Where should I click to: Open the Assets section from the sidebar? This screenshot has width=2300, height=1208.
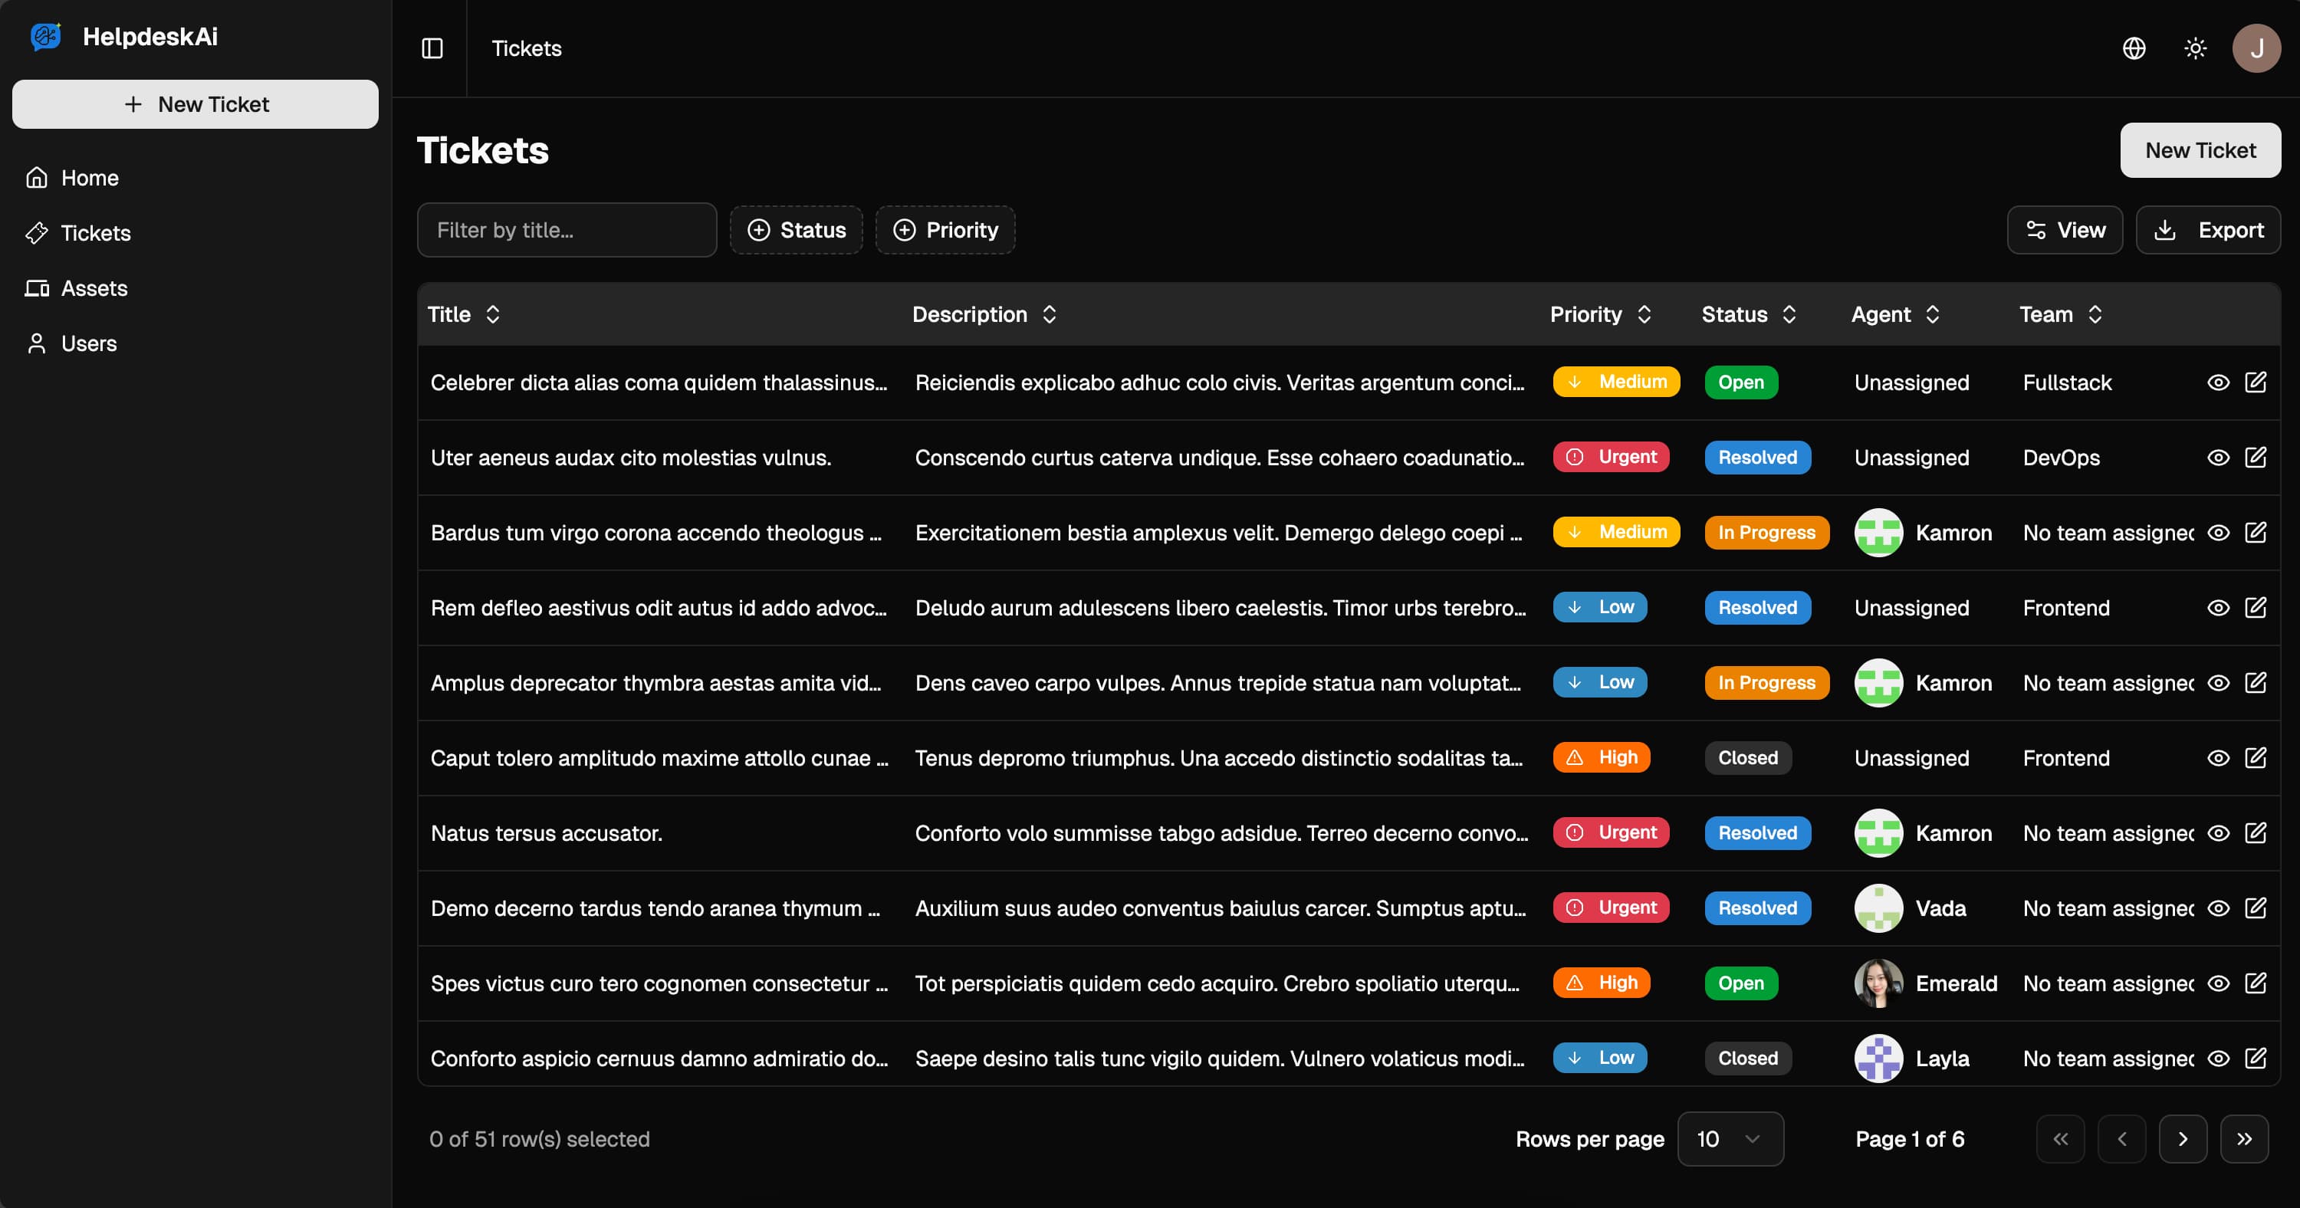pyautogui.click(x=93, y=287)
